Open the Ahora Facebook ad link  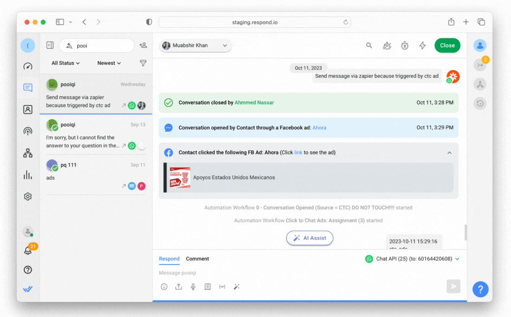click(x=319, y=127)
